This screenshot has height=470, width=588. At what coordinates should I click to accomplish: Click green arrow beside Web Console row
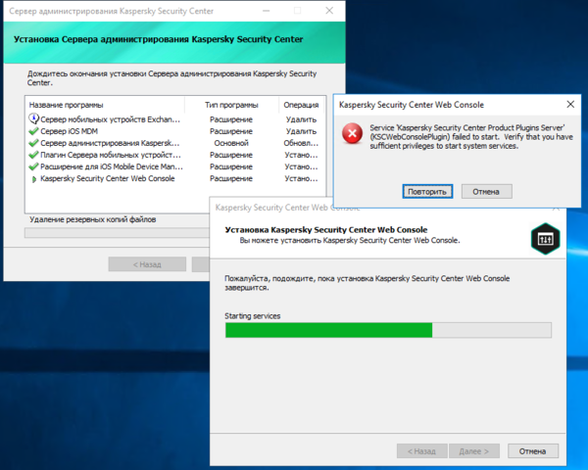click(34, 179)
